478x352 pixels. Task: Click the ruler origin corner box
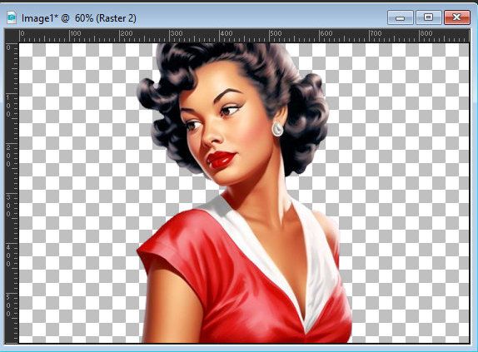click(12, 36)
